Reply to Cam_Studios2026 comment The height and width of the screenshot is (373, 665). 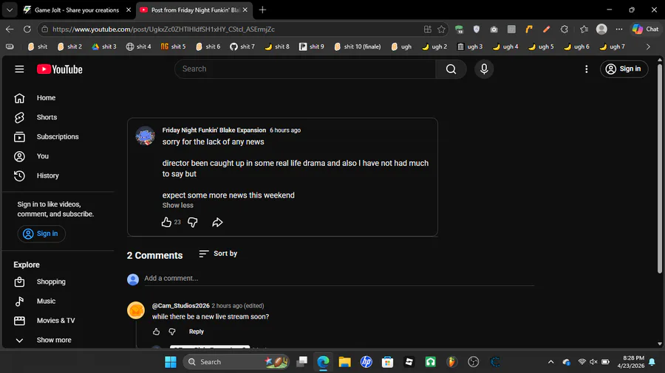197,332
